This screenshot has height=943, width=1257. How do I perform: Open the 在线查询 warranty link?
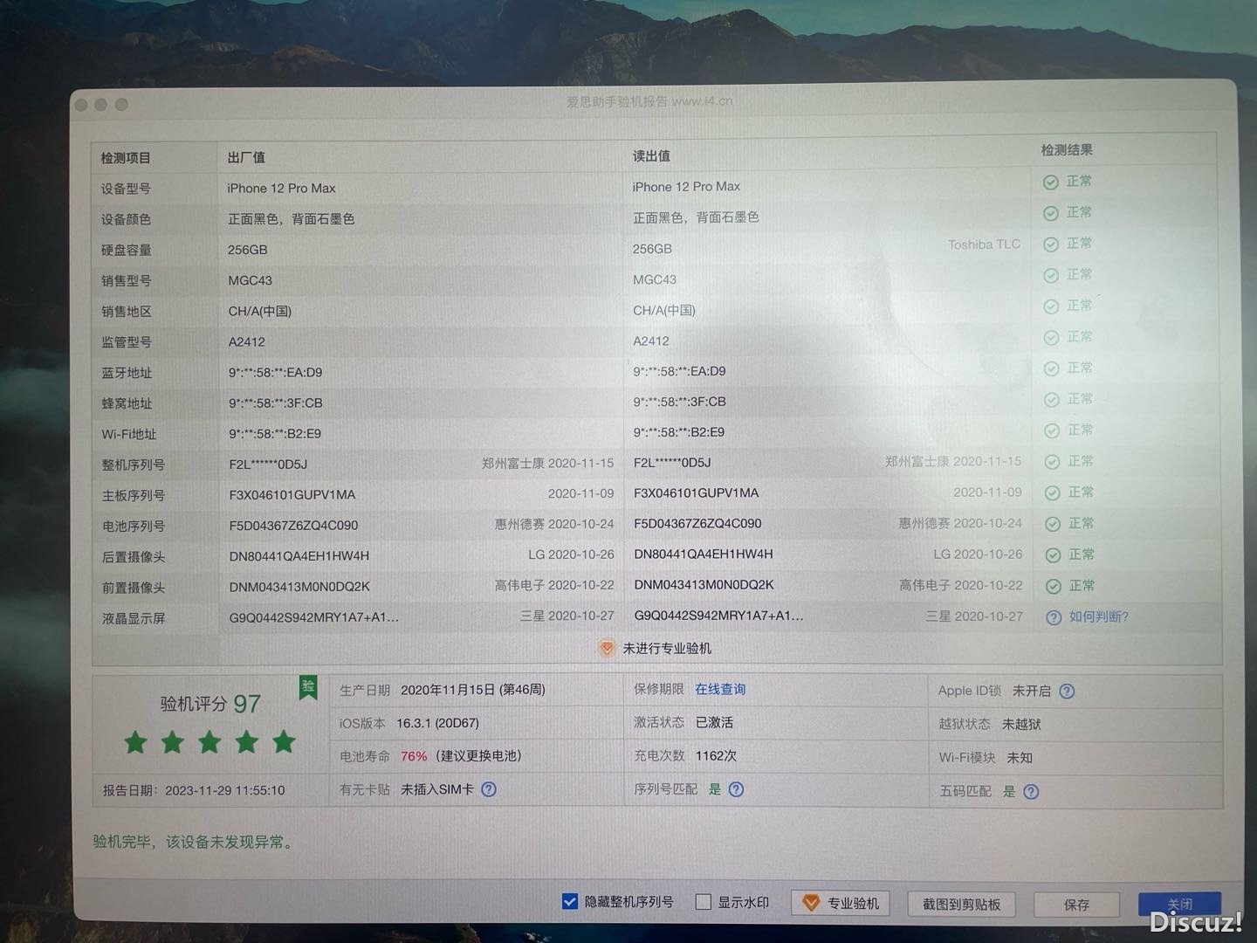click(x=720, y=690)
